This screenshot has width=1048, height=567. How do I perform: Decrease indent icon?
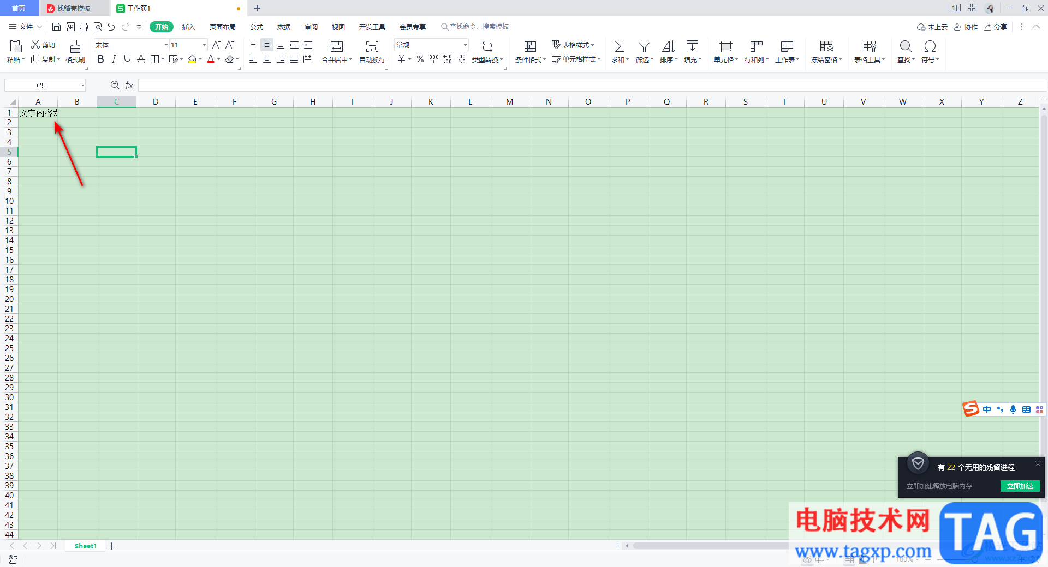tap(294, 45)
